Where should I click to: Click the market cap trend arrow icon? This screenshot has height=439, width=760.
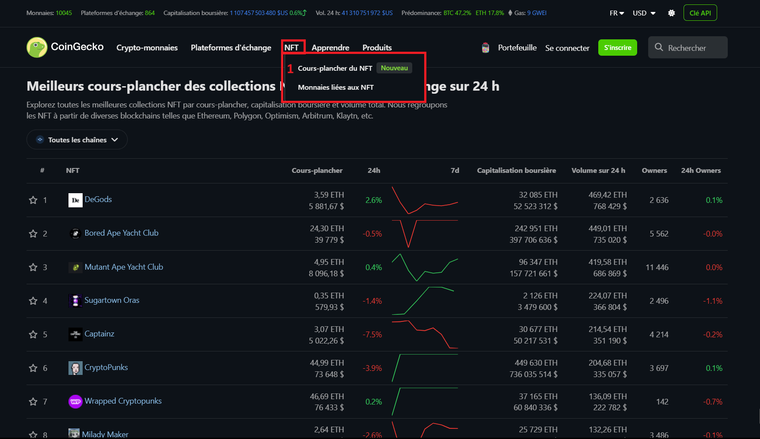pyautogui.click(x=305, y=13)
